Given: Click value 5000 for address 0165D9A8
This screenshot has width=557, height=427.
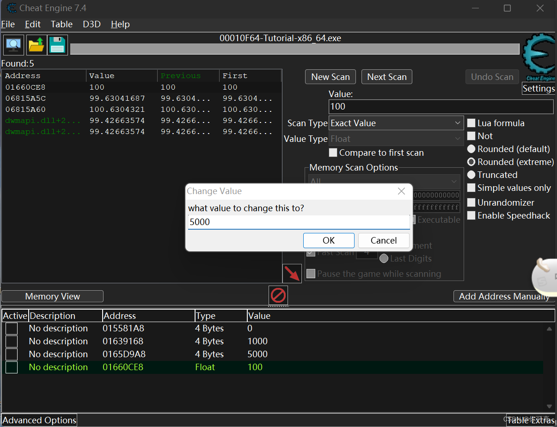Looking at the screenshot, I should [257, 354].
